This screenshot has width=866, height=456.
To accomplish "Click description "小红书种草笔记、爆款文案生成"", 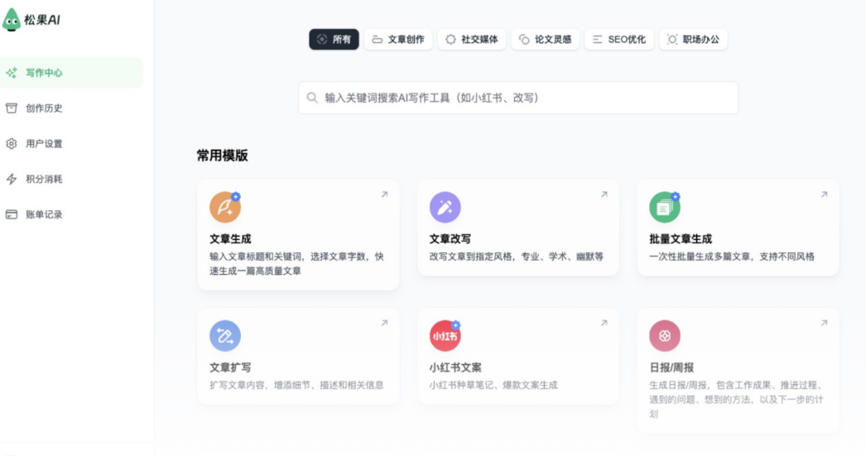I will click(493, 386).
